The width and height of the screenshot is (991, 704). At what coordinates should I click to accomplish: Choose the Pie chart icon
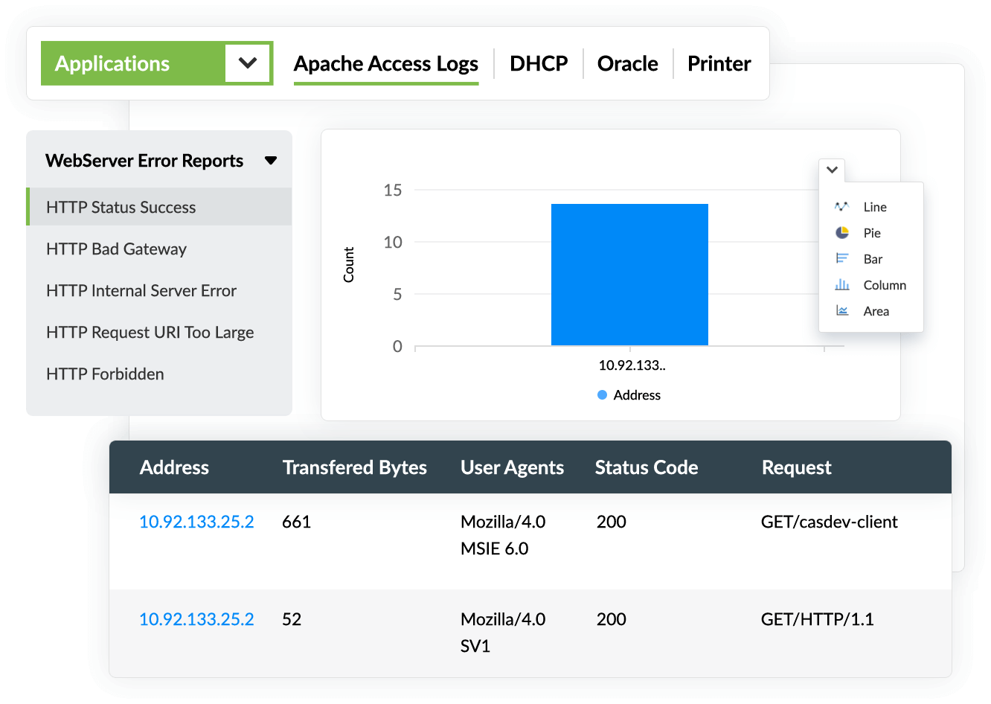tap(841, 233)
